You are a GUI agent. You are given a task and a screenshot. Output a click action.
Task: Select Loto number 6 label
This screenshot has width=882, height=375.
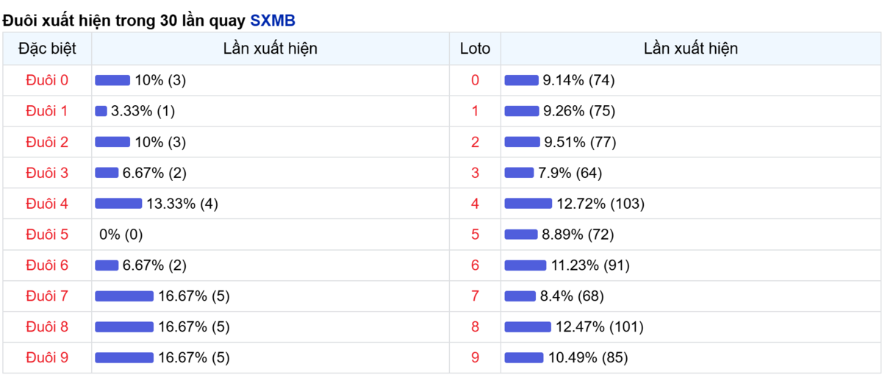pyautogui.click(x=475, y=265)
